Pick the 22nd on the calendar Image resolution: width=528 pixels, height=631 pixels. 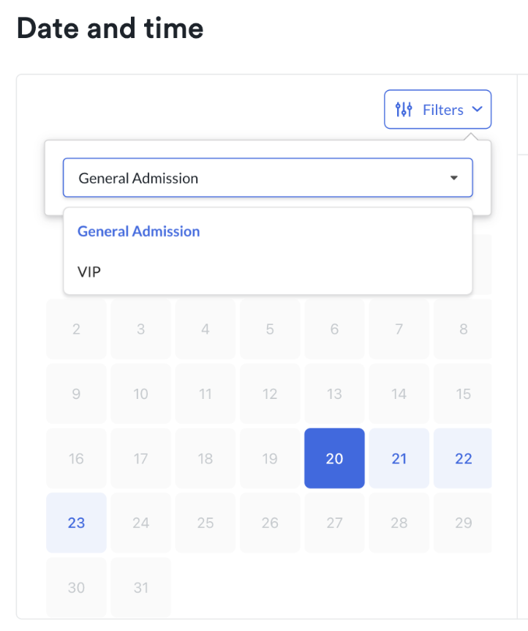click(x=463, y=458)
